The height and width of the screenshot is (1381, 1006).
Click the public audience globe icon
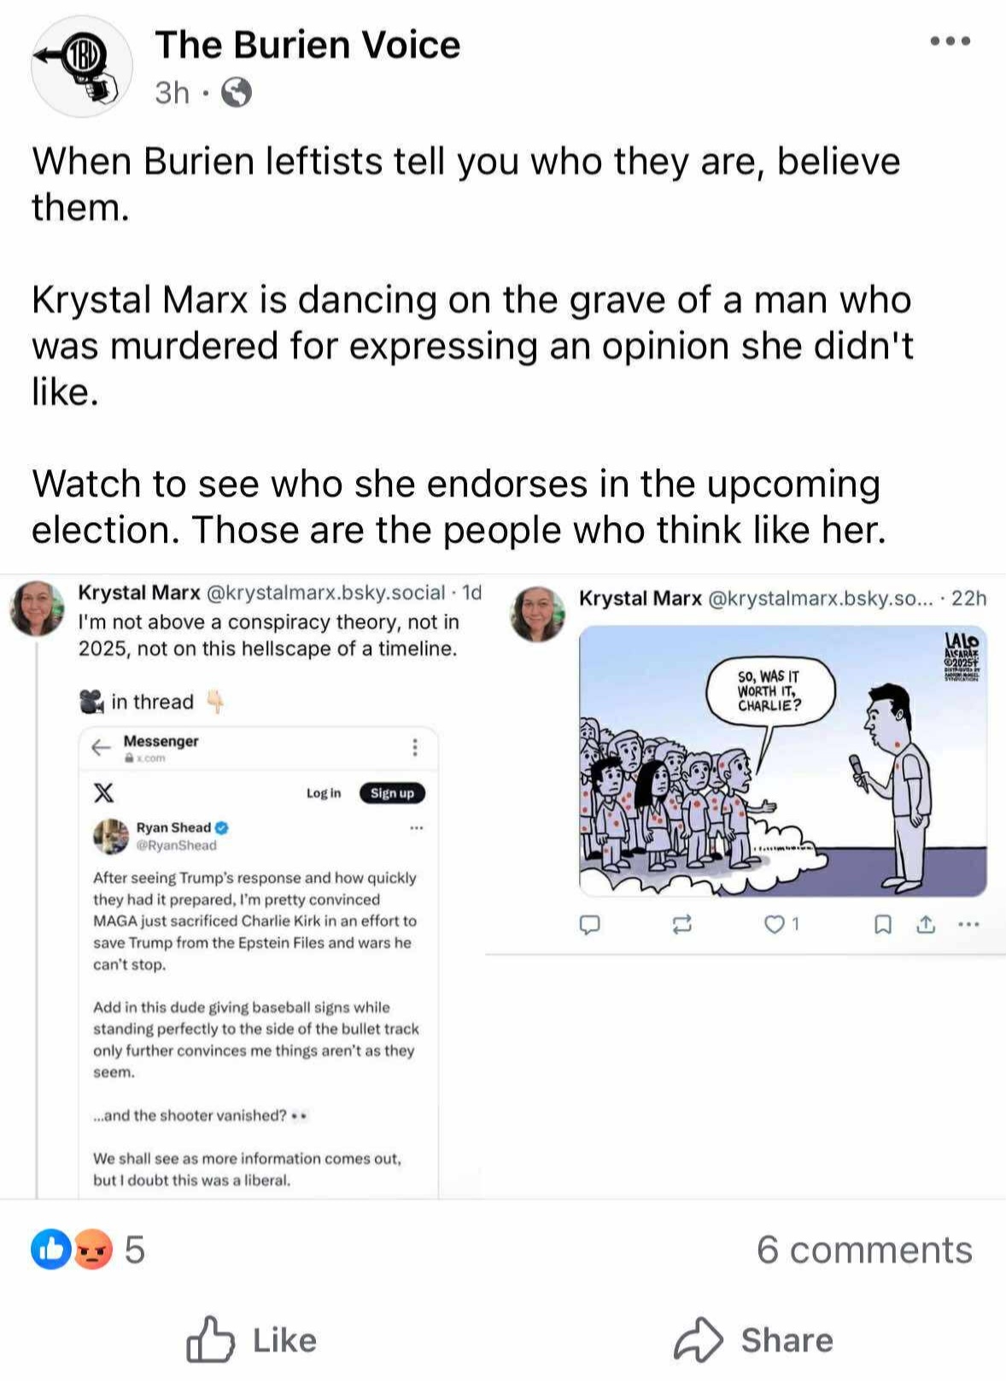[237, 92]
